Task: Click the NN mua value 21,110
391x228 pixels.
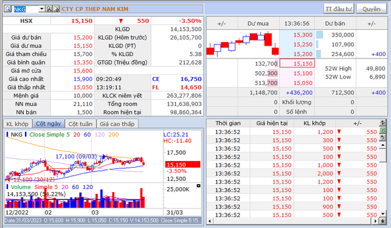Action: click(83, 104)
